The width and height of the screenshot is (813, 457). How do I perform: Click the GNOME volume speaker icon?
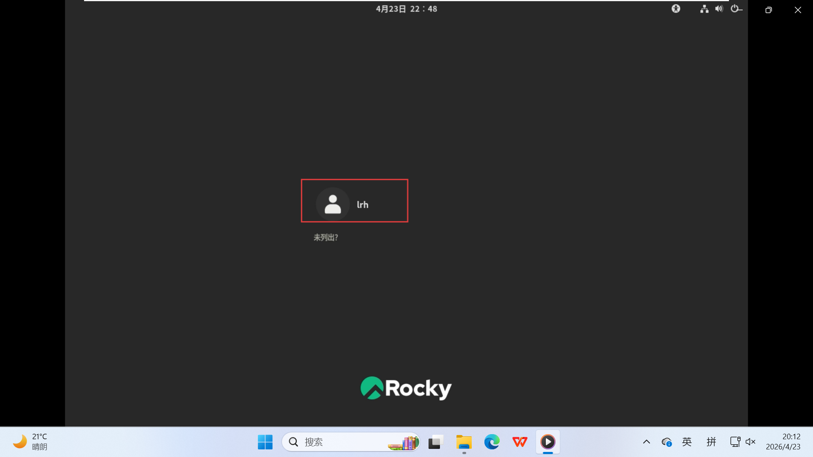point(719,9)
